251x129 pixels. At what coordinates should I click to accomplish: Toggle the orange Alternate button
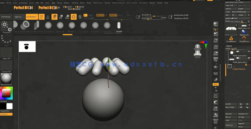click(x=6, y=114)
